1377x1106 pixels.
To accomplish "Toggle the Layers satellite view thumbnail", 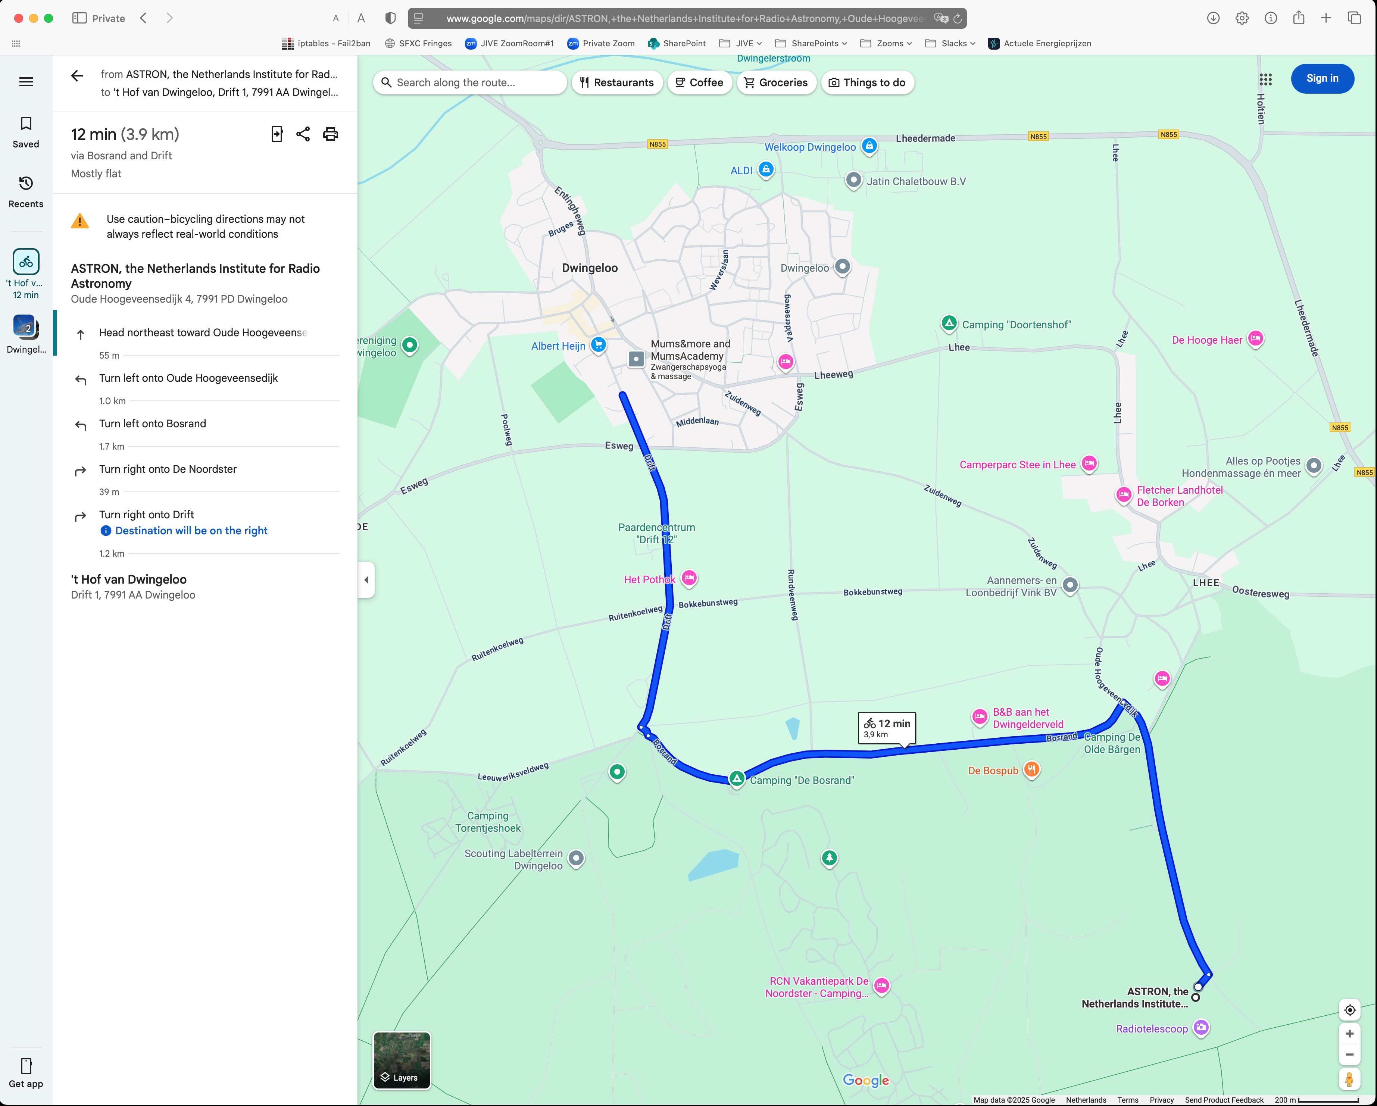I will point(402,1060).
